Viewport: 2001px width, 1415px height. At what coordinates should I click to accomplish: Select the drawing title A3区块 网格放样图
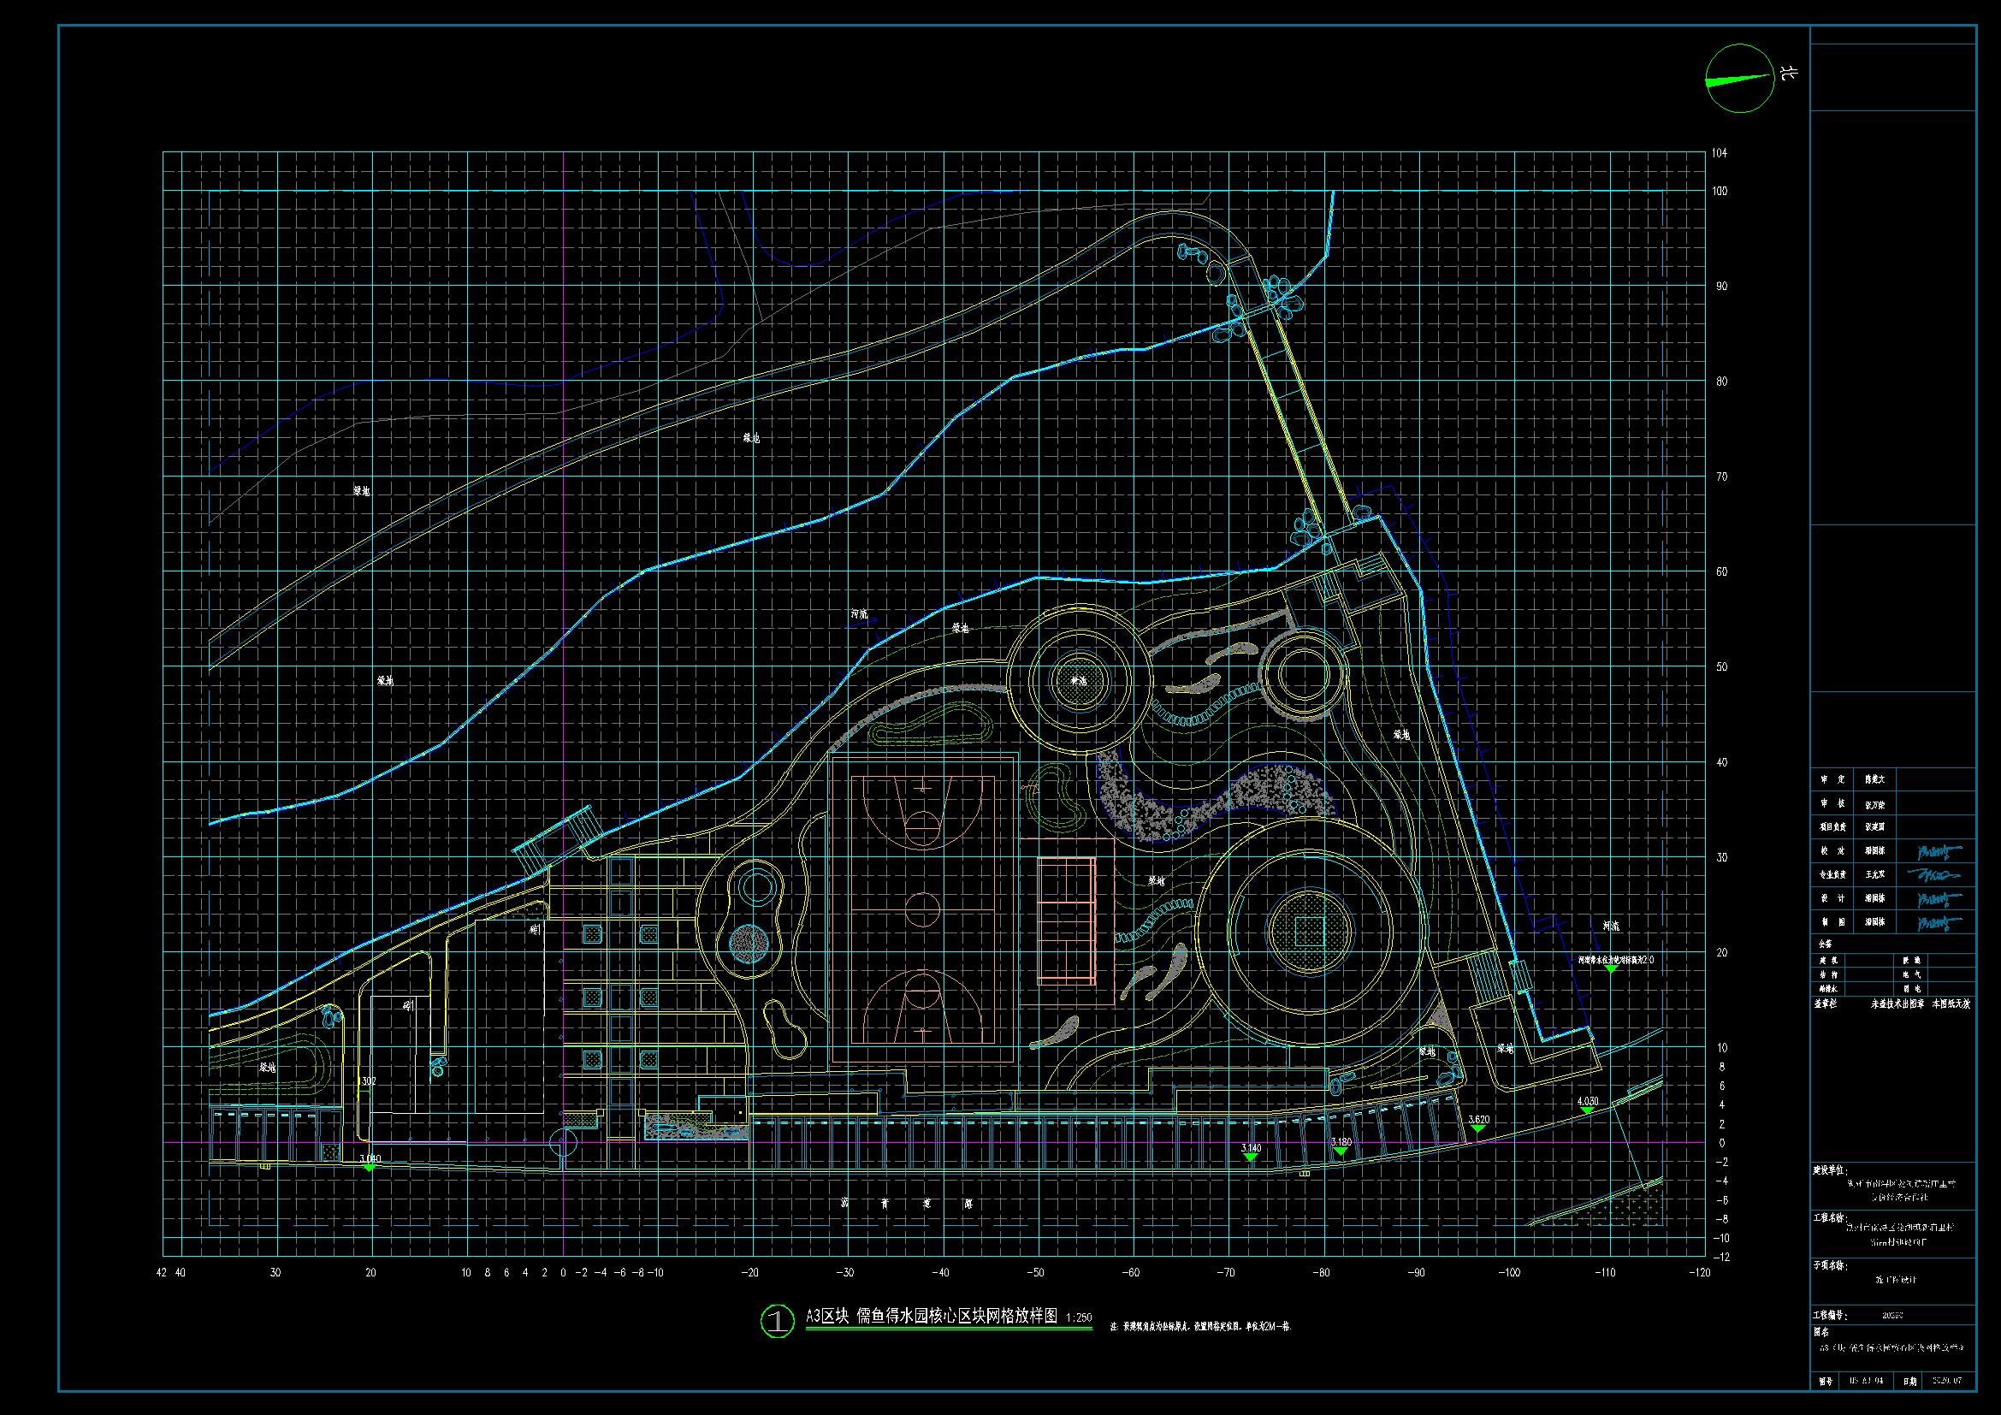(x=931, y=1317)
